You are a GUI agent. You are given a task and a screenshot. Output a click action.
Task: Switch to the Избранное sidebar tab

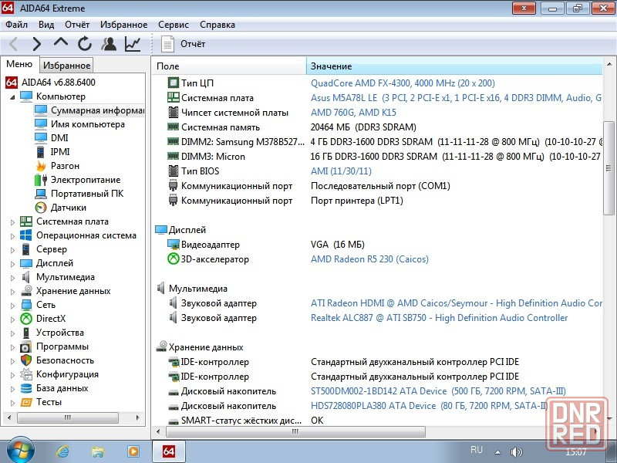tap(66, 66)
